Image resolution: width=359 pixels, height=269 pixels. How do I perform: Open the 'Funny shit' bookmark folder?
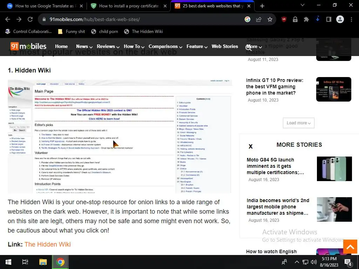[72, 32]
